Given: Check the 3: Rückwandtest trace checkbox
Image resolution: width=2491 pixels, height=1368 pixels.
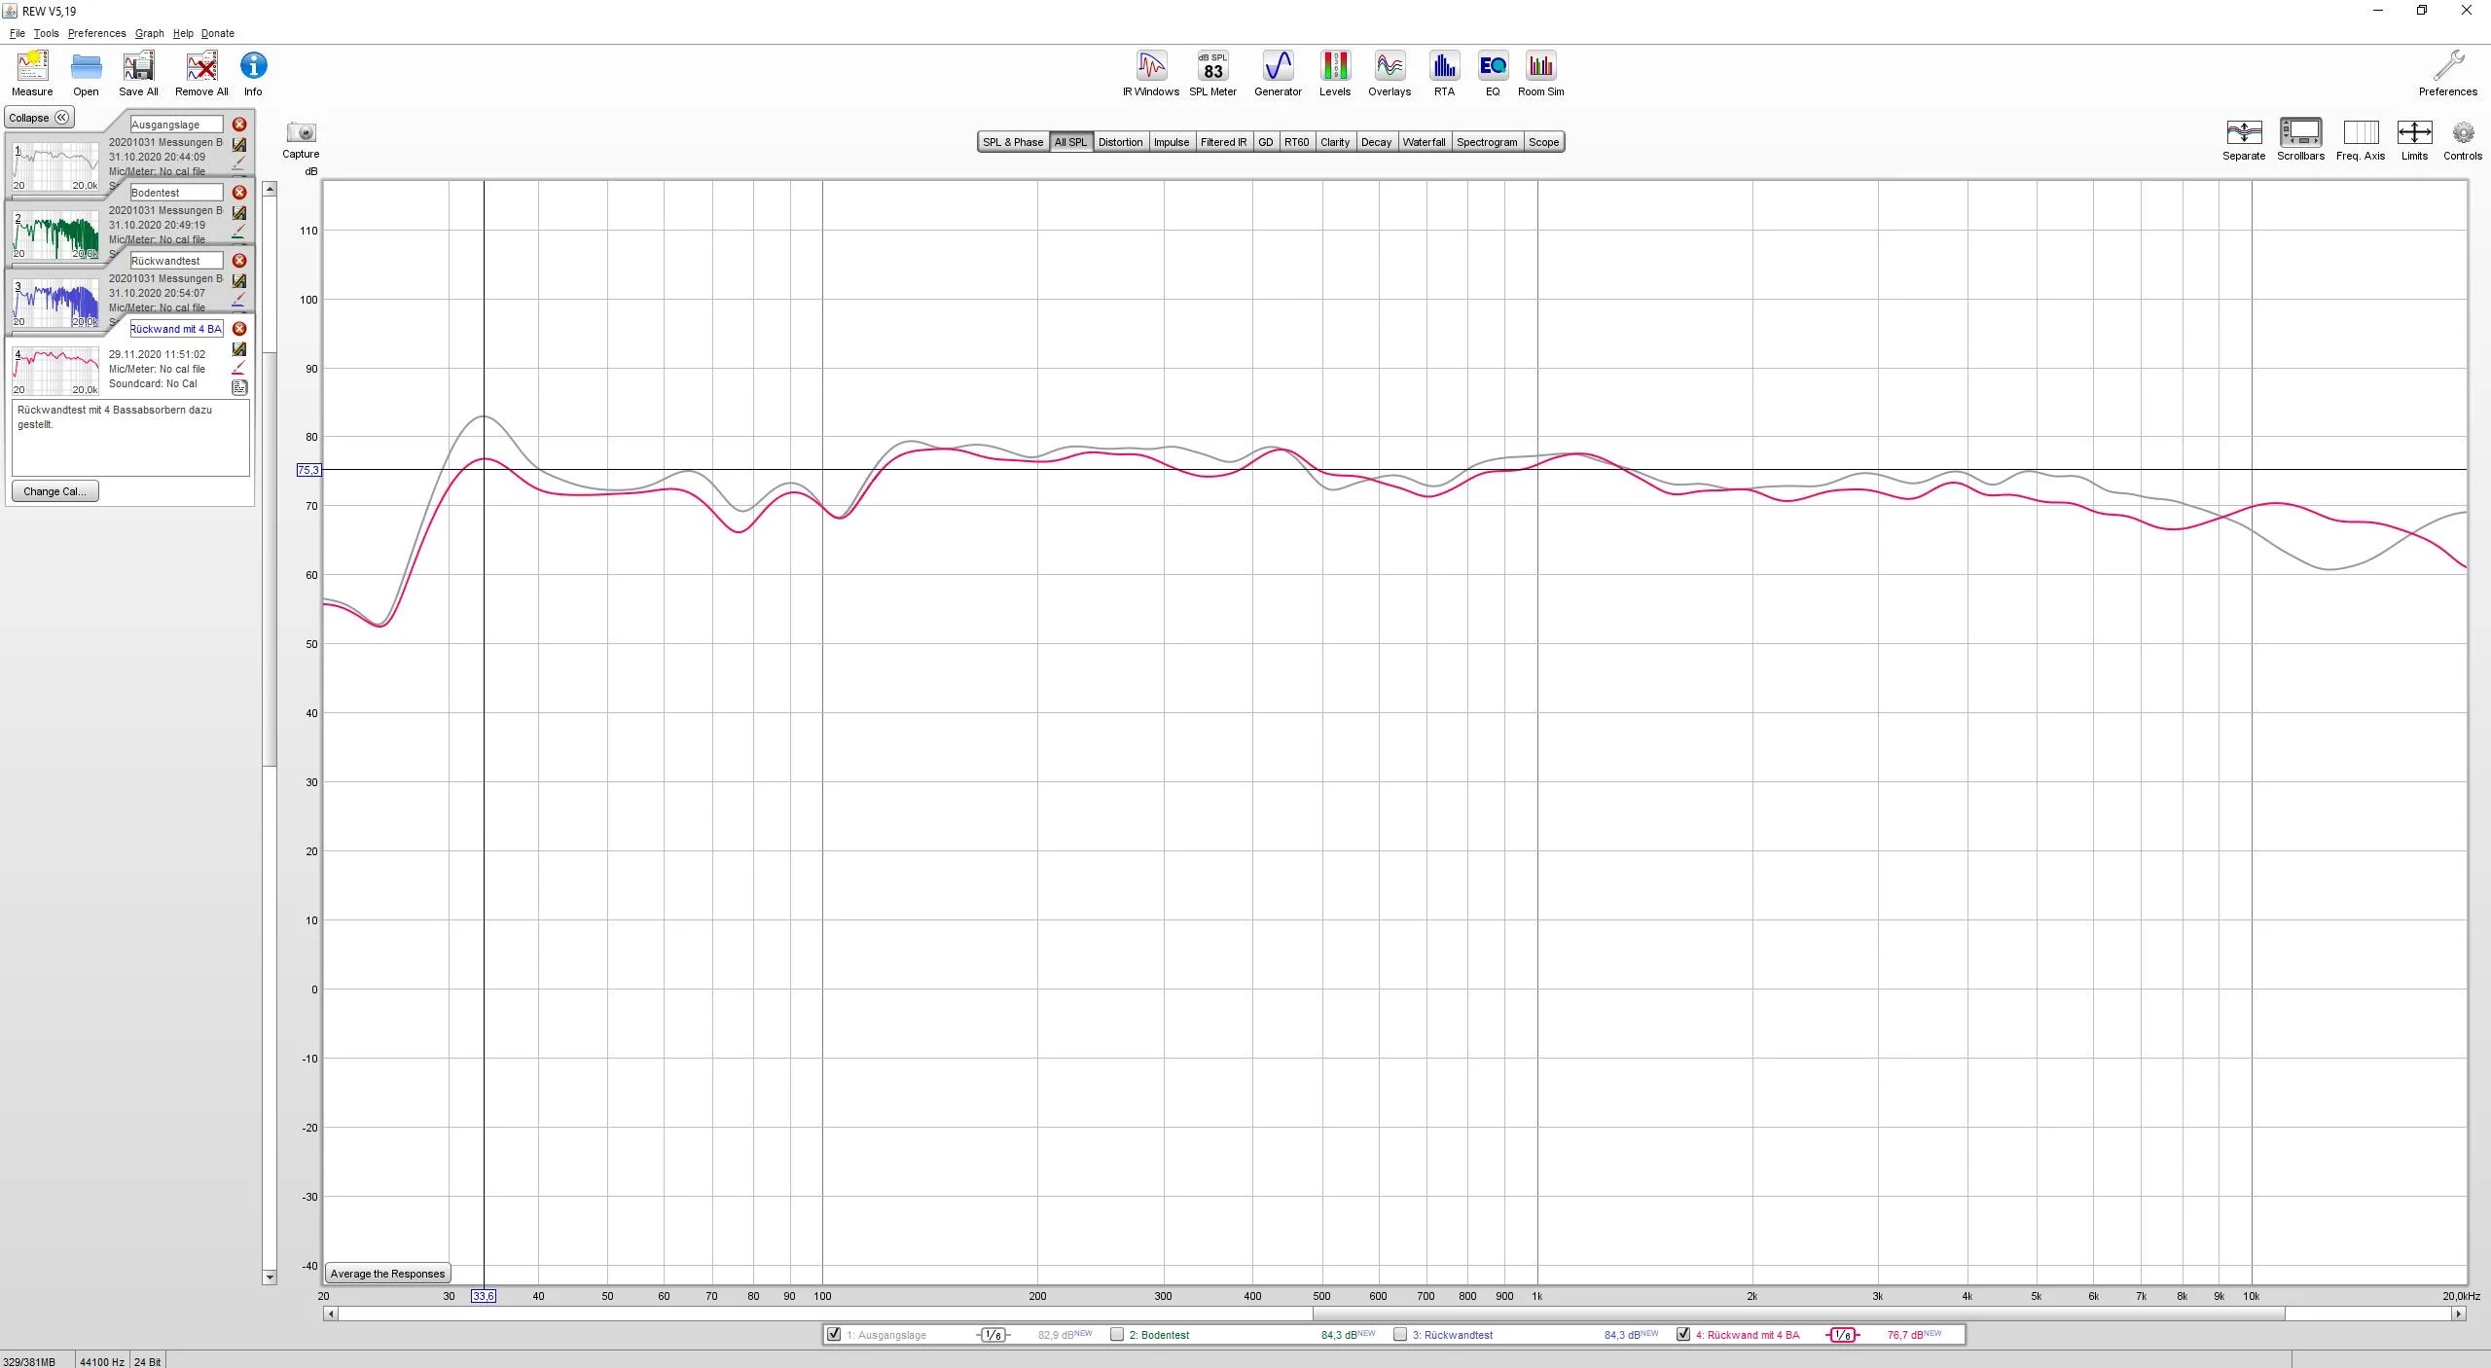Looking at the screenshot, I should 1400,1334.
